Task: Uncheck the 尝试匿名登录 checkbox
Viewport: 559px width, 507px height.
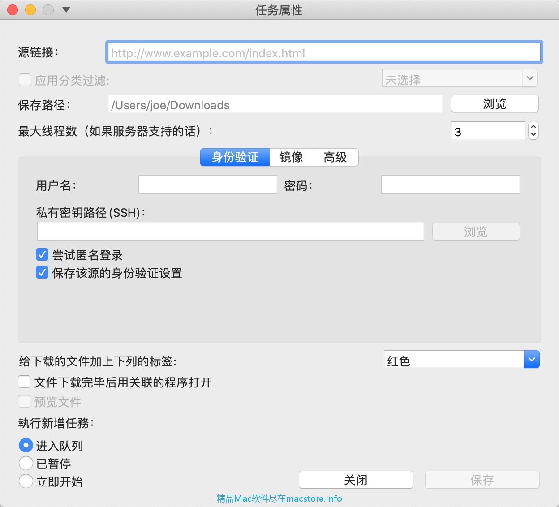Action: [42, 255]
